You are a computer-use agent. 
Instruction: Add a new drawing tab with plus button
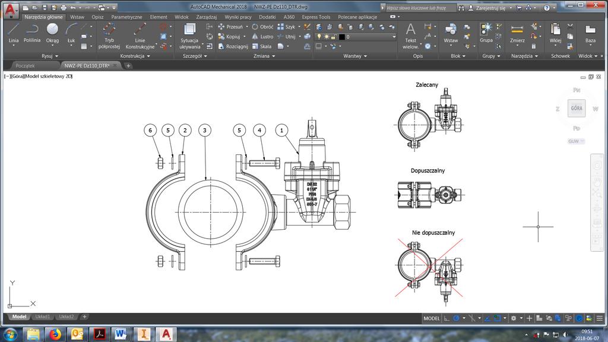[128, 65]
